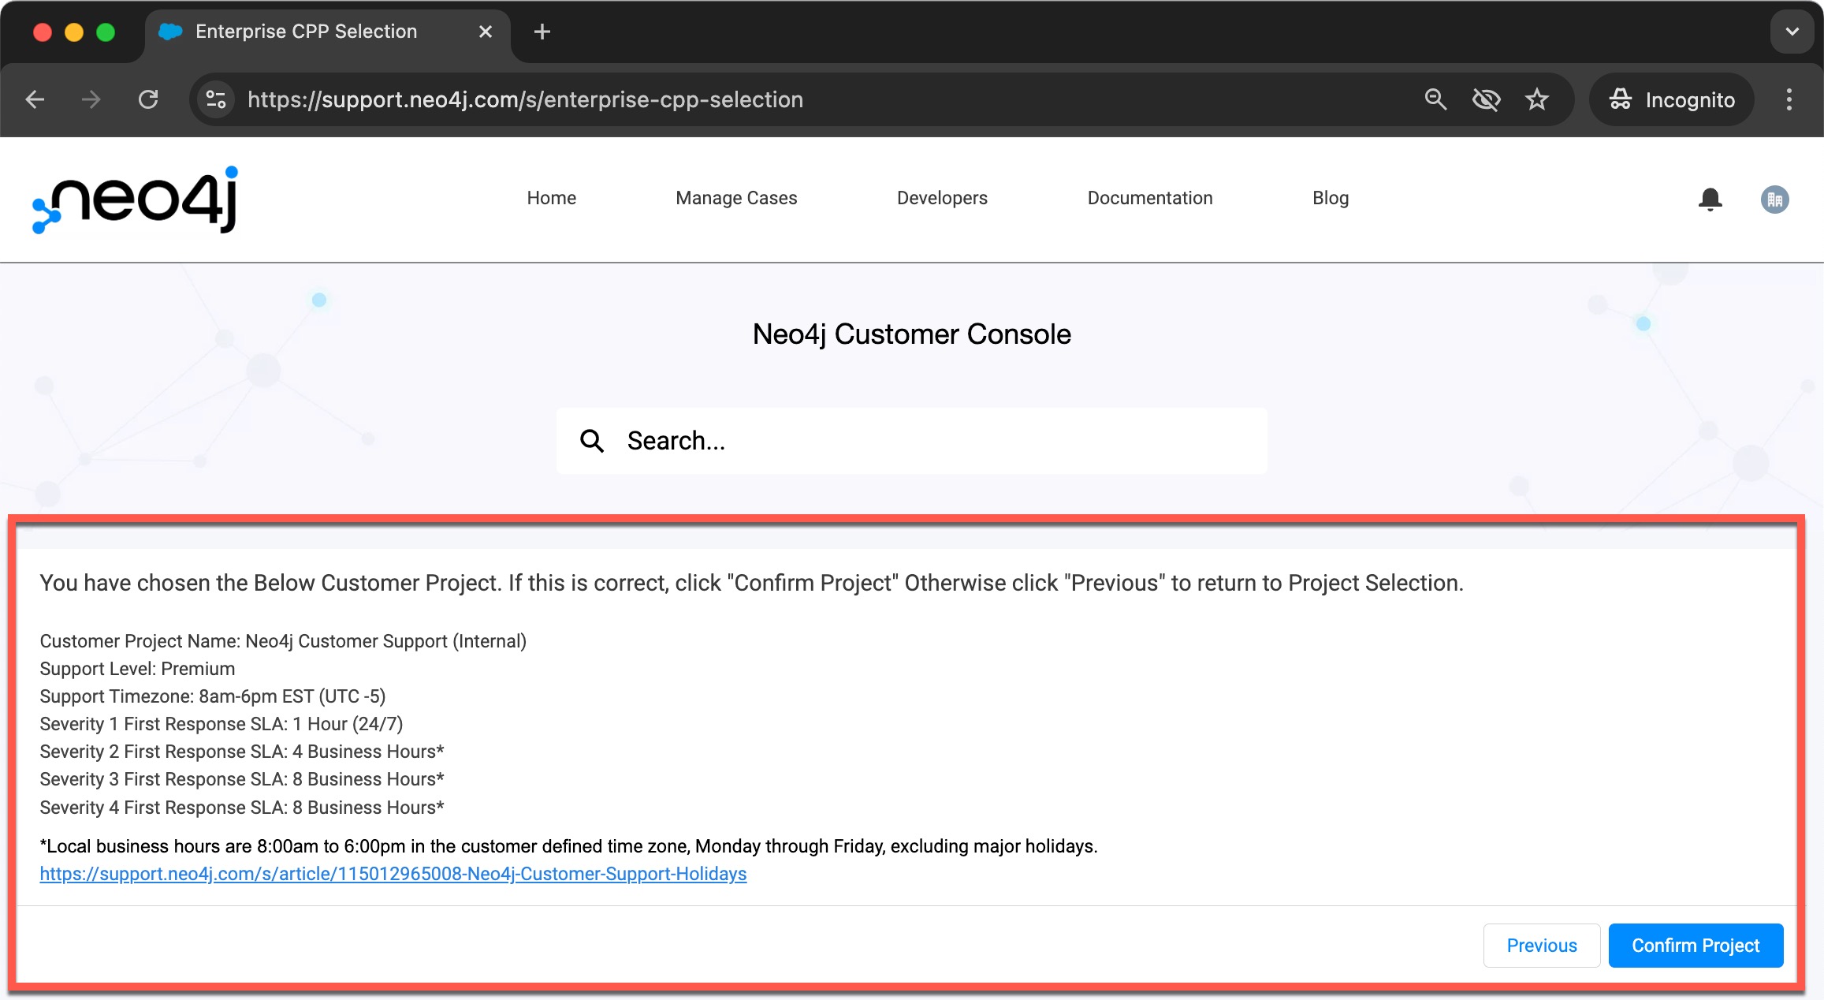Image resolution: width=1824 pixels, height=1000 pixels.
Task: Open the notifications bell
Action: pyautogui.click(x=1710, y=199)
